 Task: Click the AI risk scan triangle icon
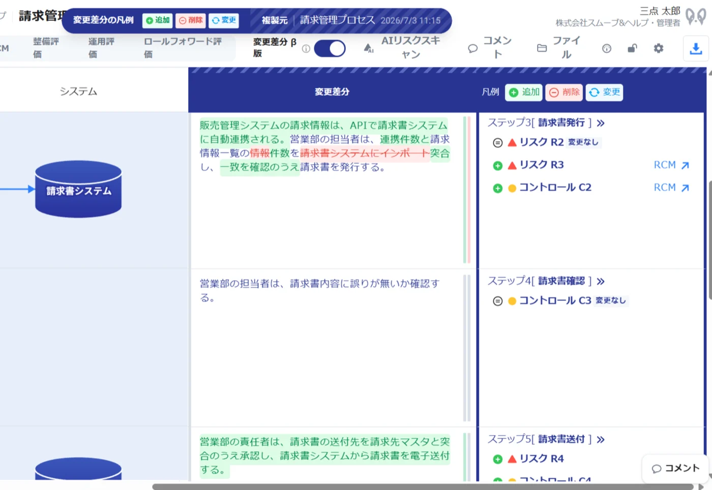(x=369, y=48)
